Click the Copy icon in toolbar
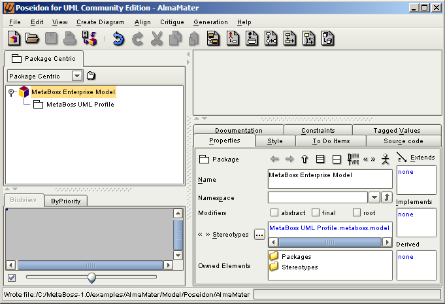The image size is (445, 304). click(x=175, y=39)
